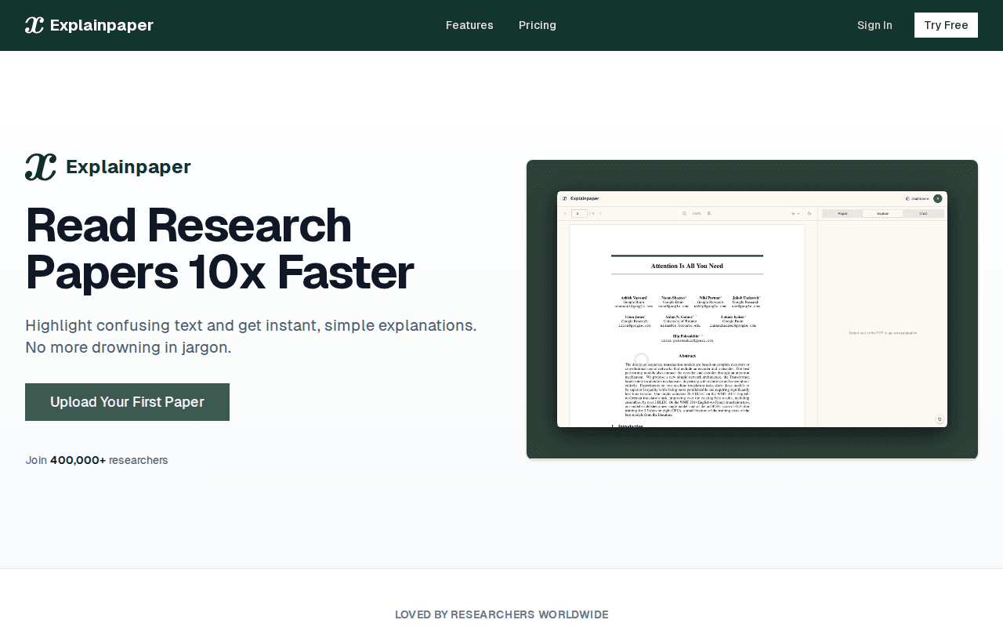The height and width of the screenshot is (627, 1003).
Task: Click the 'Attention Is All You Need' paper title
Action: click(687, 266)
